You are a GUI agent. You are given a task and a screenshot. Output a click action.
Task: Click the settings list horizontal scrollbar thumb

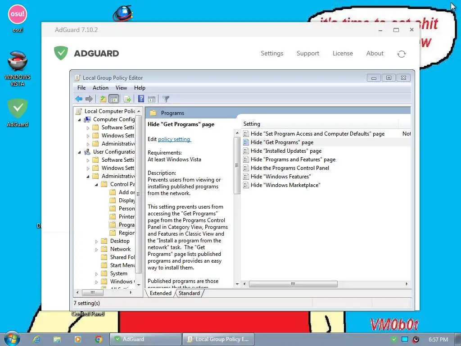click(293, 284)
